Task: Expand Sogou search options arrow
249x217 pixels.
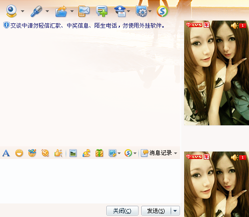Action: [135, 153]
